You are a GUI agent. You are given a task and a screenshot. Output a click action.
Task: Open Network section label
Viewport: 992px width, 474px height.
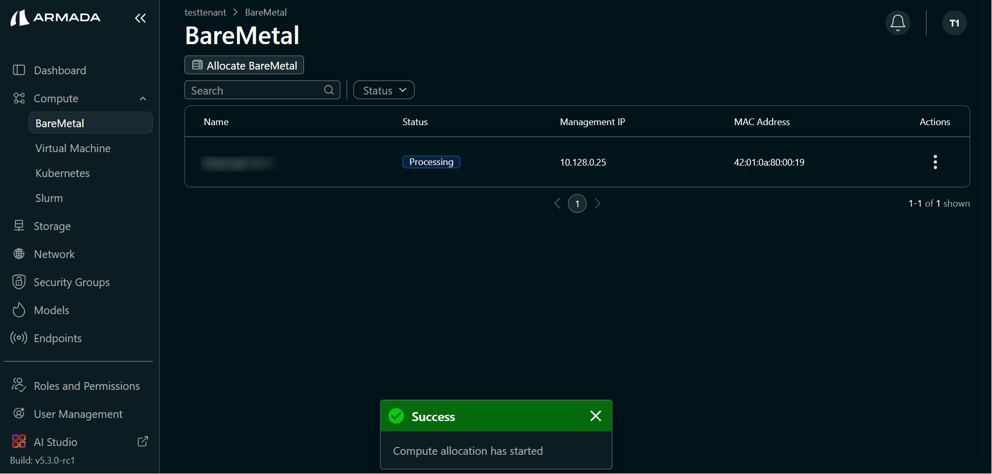[54, 254]
